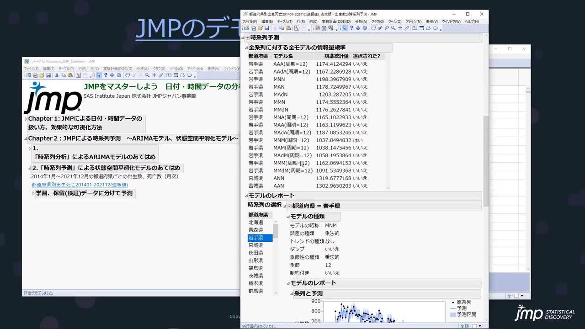Select 栃木県 in the series list
This screenshot has width=585, height=329.
pos(256,283)
